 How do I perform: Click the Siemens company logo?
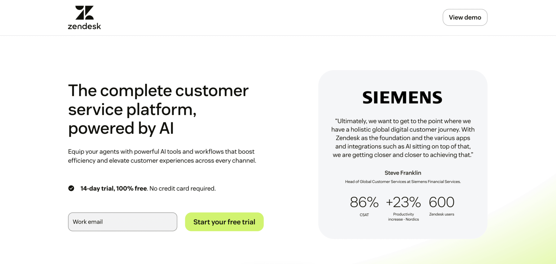pos(403,97)
